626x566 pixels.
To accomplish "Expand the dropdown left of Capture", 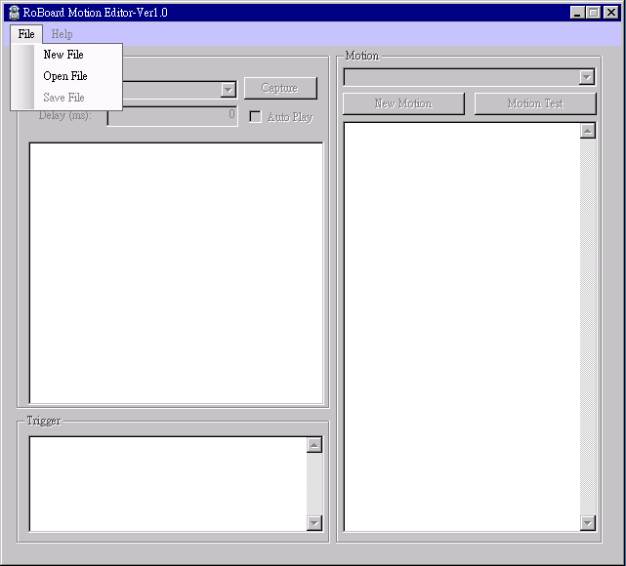I will [x=228, y=90].
